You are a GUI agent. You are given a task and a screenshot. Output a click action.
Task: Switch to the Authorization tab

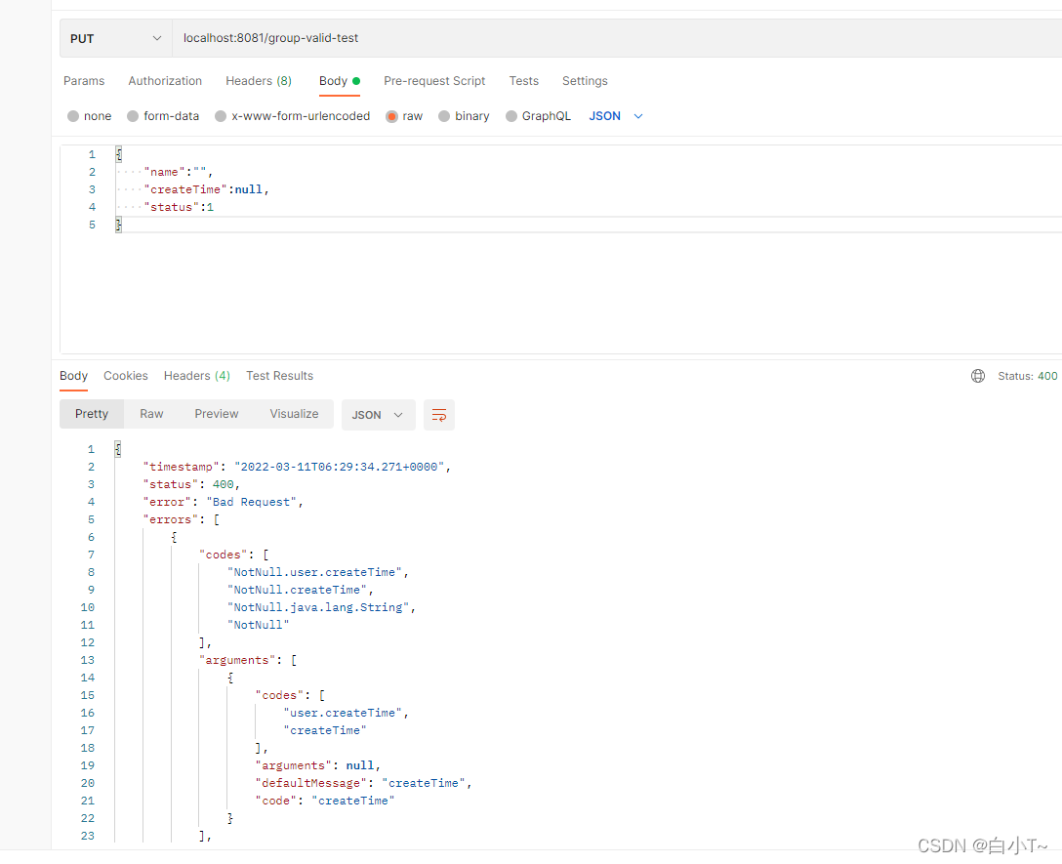[165, 81]
